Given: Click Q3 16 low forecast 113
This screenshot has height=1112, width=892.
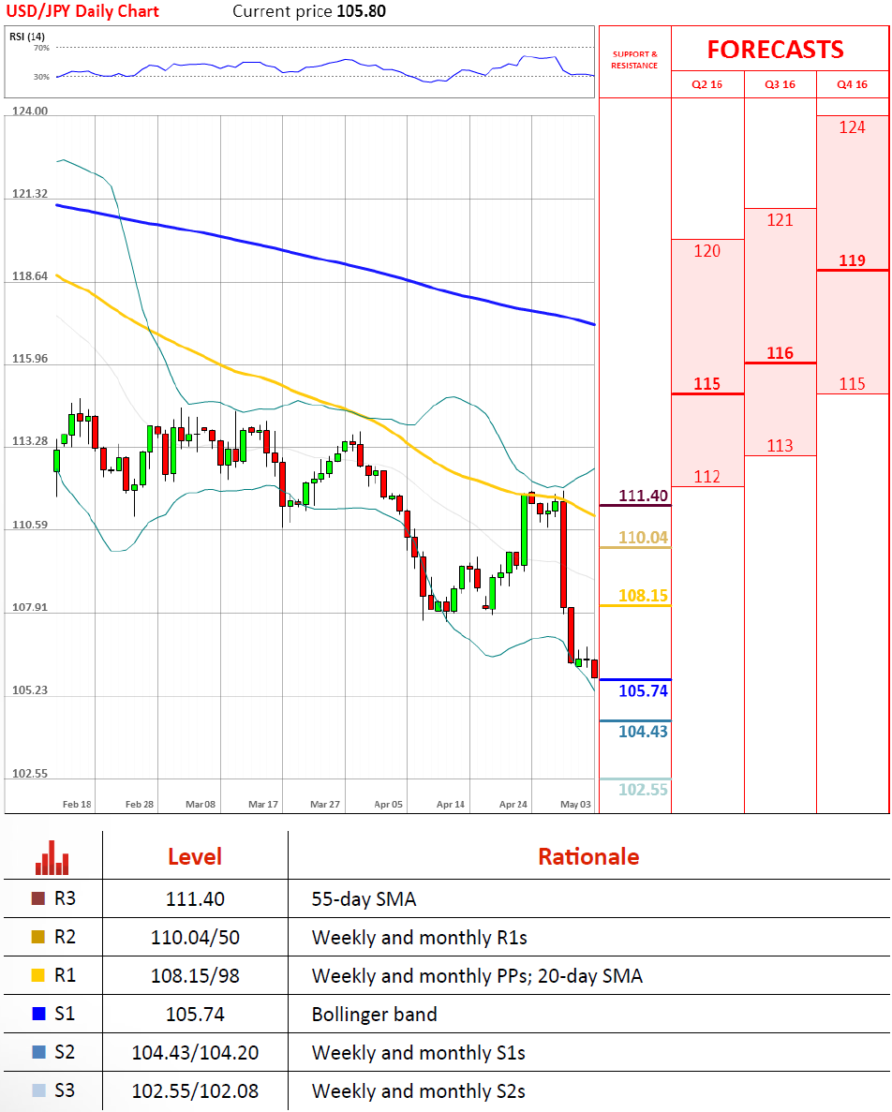Looking at the screenshot, I should click(780, 445).
